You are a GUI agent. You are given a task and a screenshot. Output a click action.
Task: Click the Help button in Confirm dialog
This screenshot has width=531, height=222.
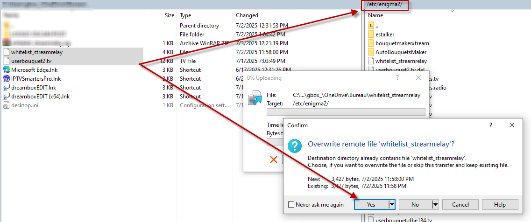point(500,204)
